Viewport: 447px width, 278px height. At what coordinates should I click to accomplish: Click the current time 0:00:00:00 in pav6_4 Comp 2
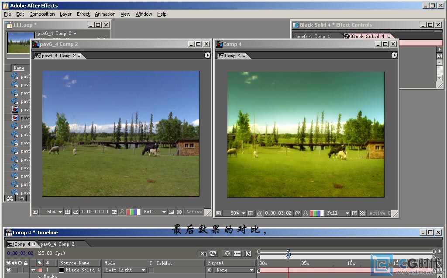95,212
